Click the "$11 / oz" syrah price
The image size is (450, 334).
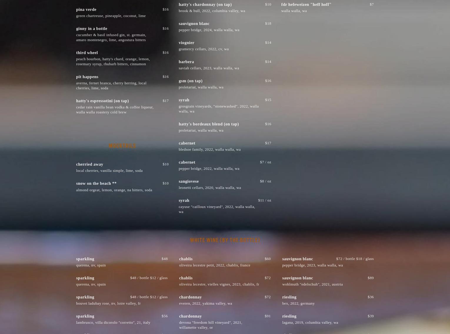point(265,200)
